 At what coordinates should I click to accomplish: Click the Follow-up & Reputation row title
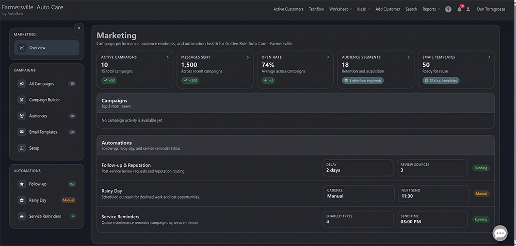pos(126,165)
